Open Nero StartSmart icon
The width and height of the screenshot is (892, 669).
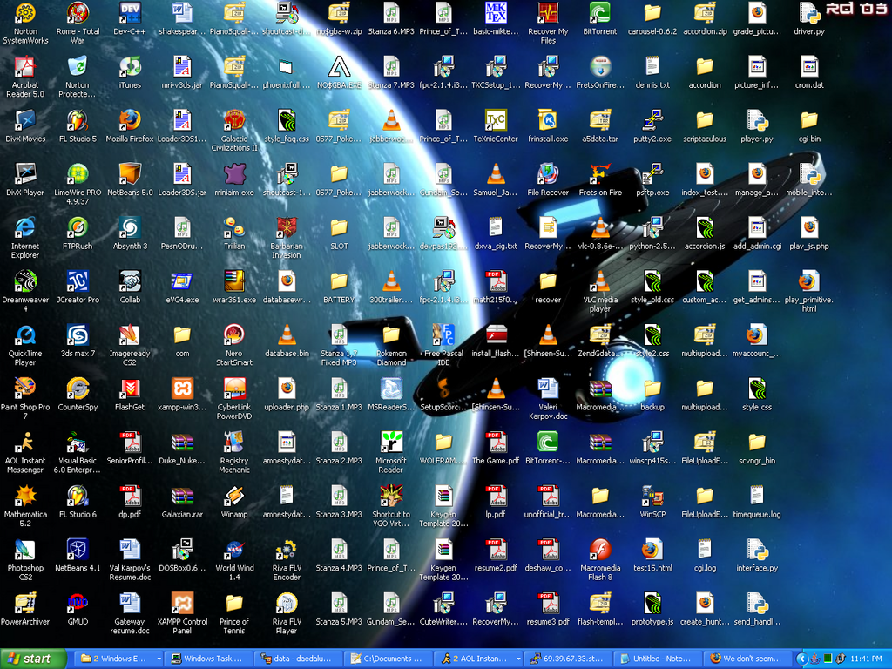[x=234, y=345]
